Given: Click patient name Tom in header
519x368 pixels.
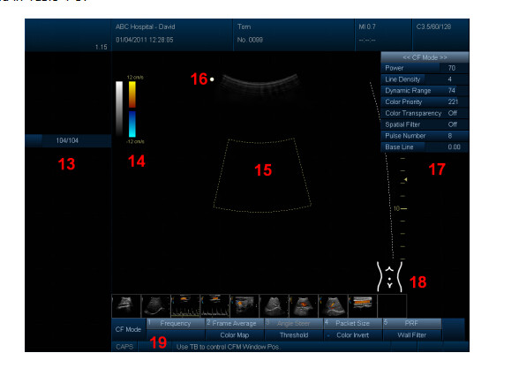Looking at the screenshot, I should click(244, 26).
